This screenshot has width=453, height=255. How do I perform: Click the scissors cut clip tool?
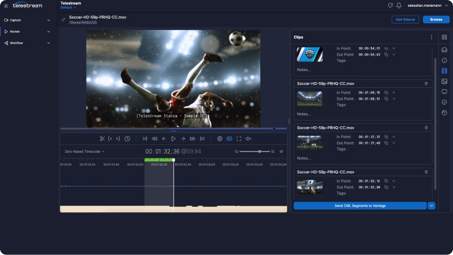[x=103, y=139]
